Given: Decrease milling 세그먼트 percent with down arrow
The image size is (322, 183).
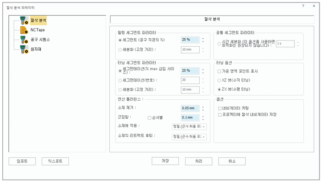Looking at the screenshot, I should (203, 41).
